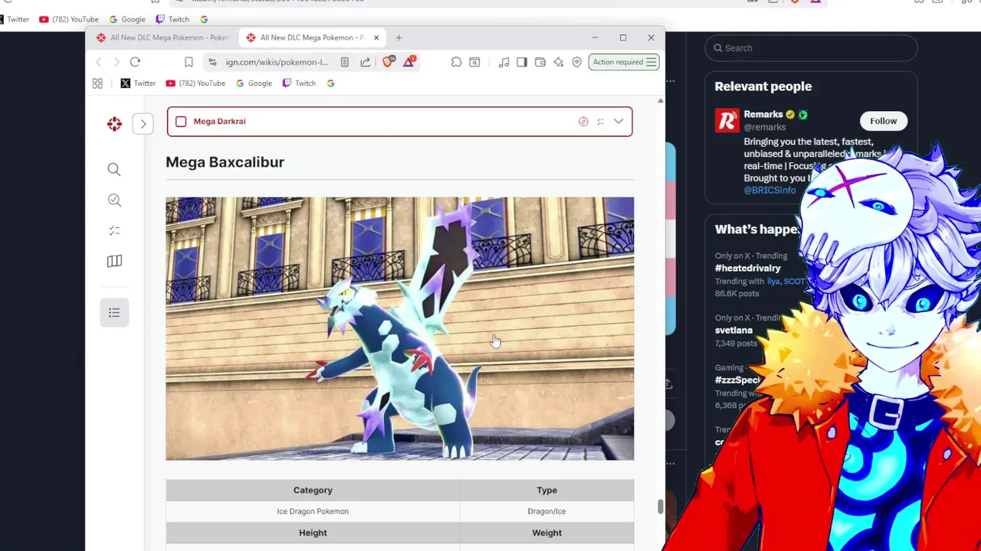
Task: Open Twitch bookmark in background window
Action: (172, 19)
